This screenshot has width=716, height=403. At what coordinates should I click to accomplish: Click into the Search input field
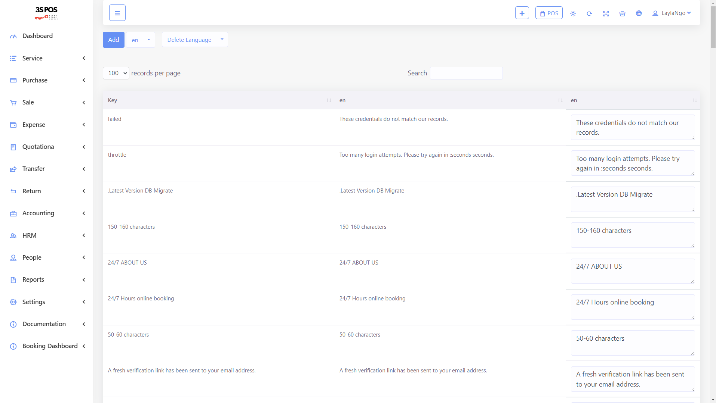(x=466, y=73)
